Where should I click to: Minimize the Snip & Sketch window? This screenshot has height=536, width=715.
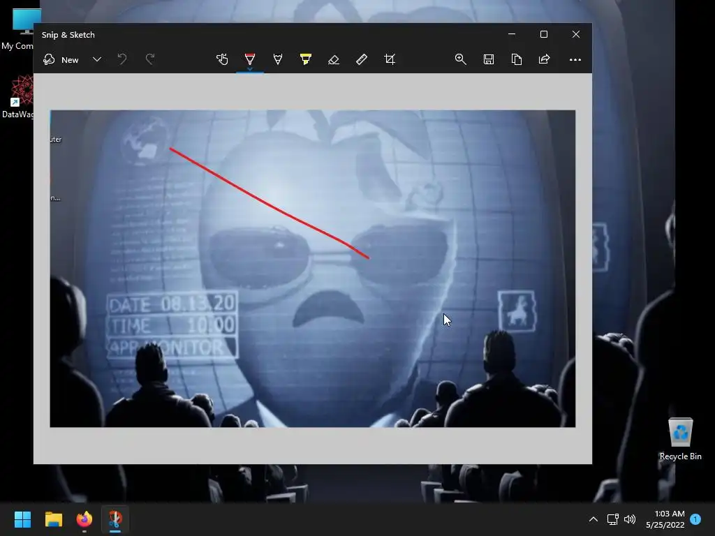(x=512, y=34)
